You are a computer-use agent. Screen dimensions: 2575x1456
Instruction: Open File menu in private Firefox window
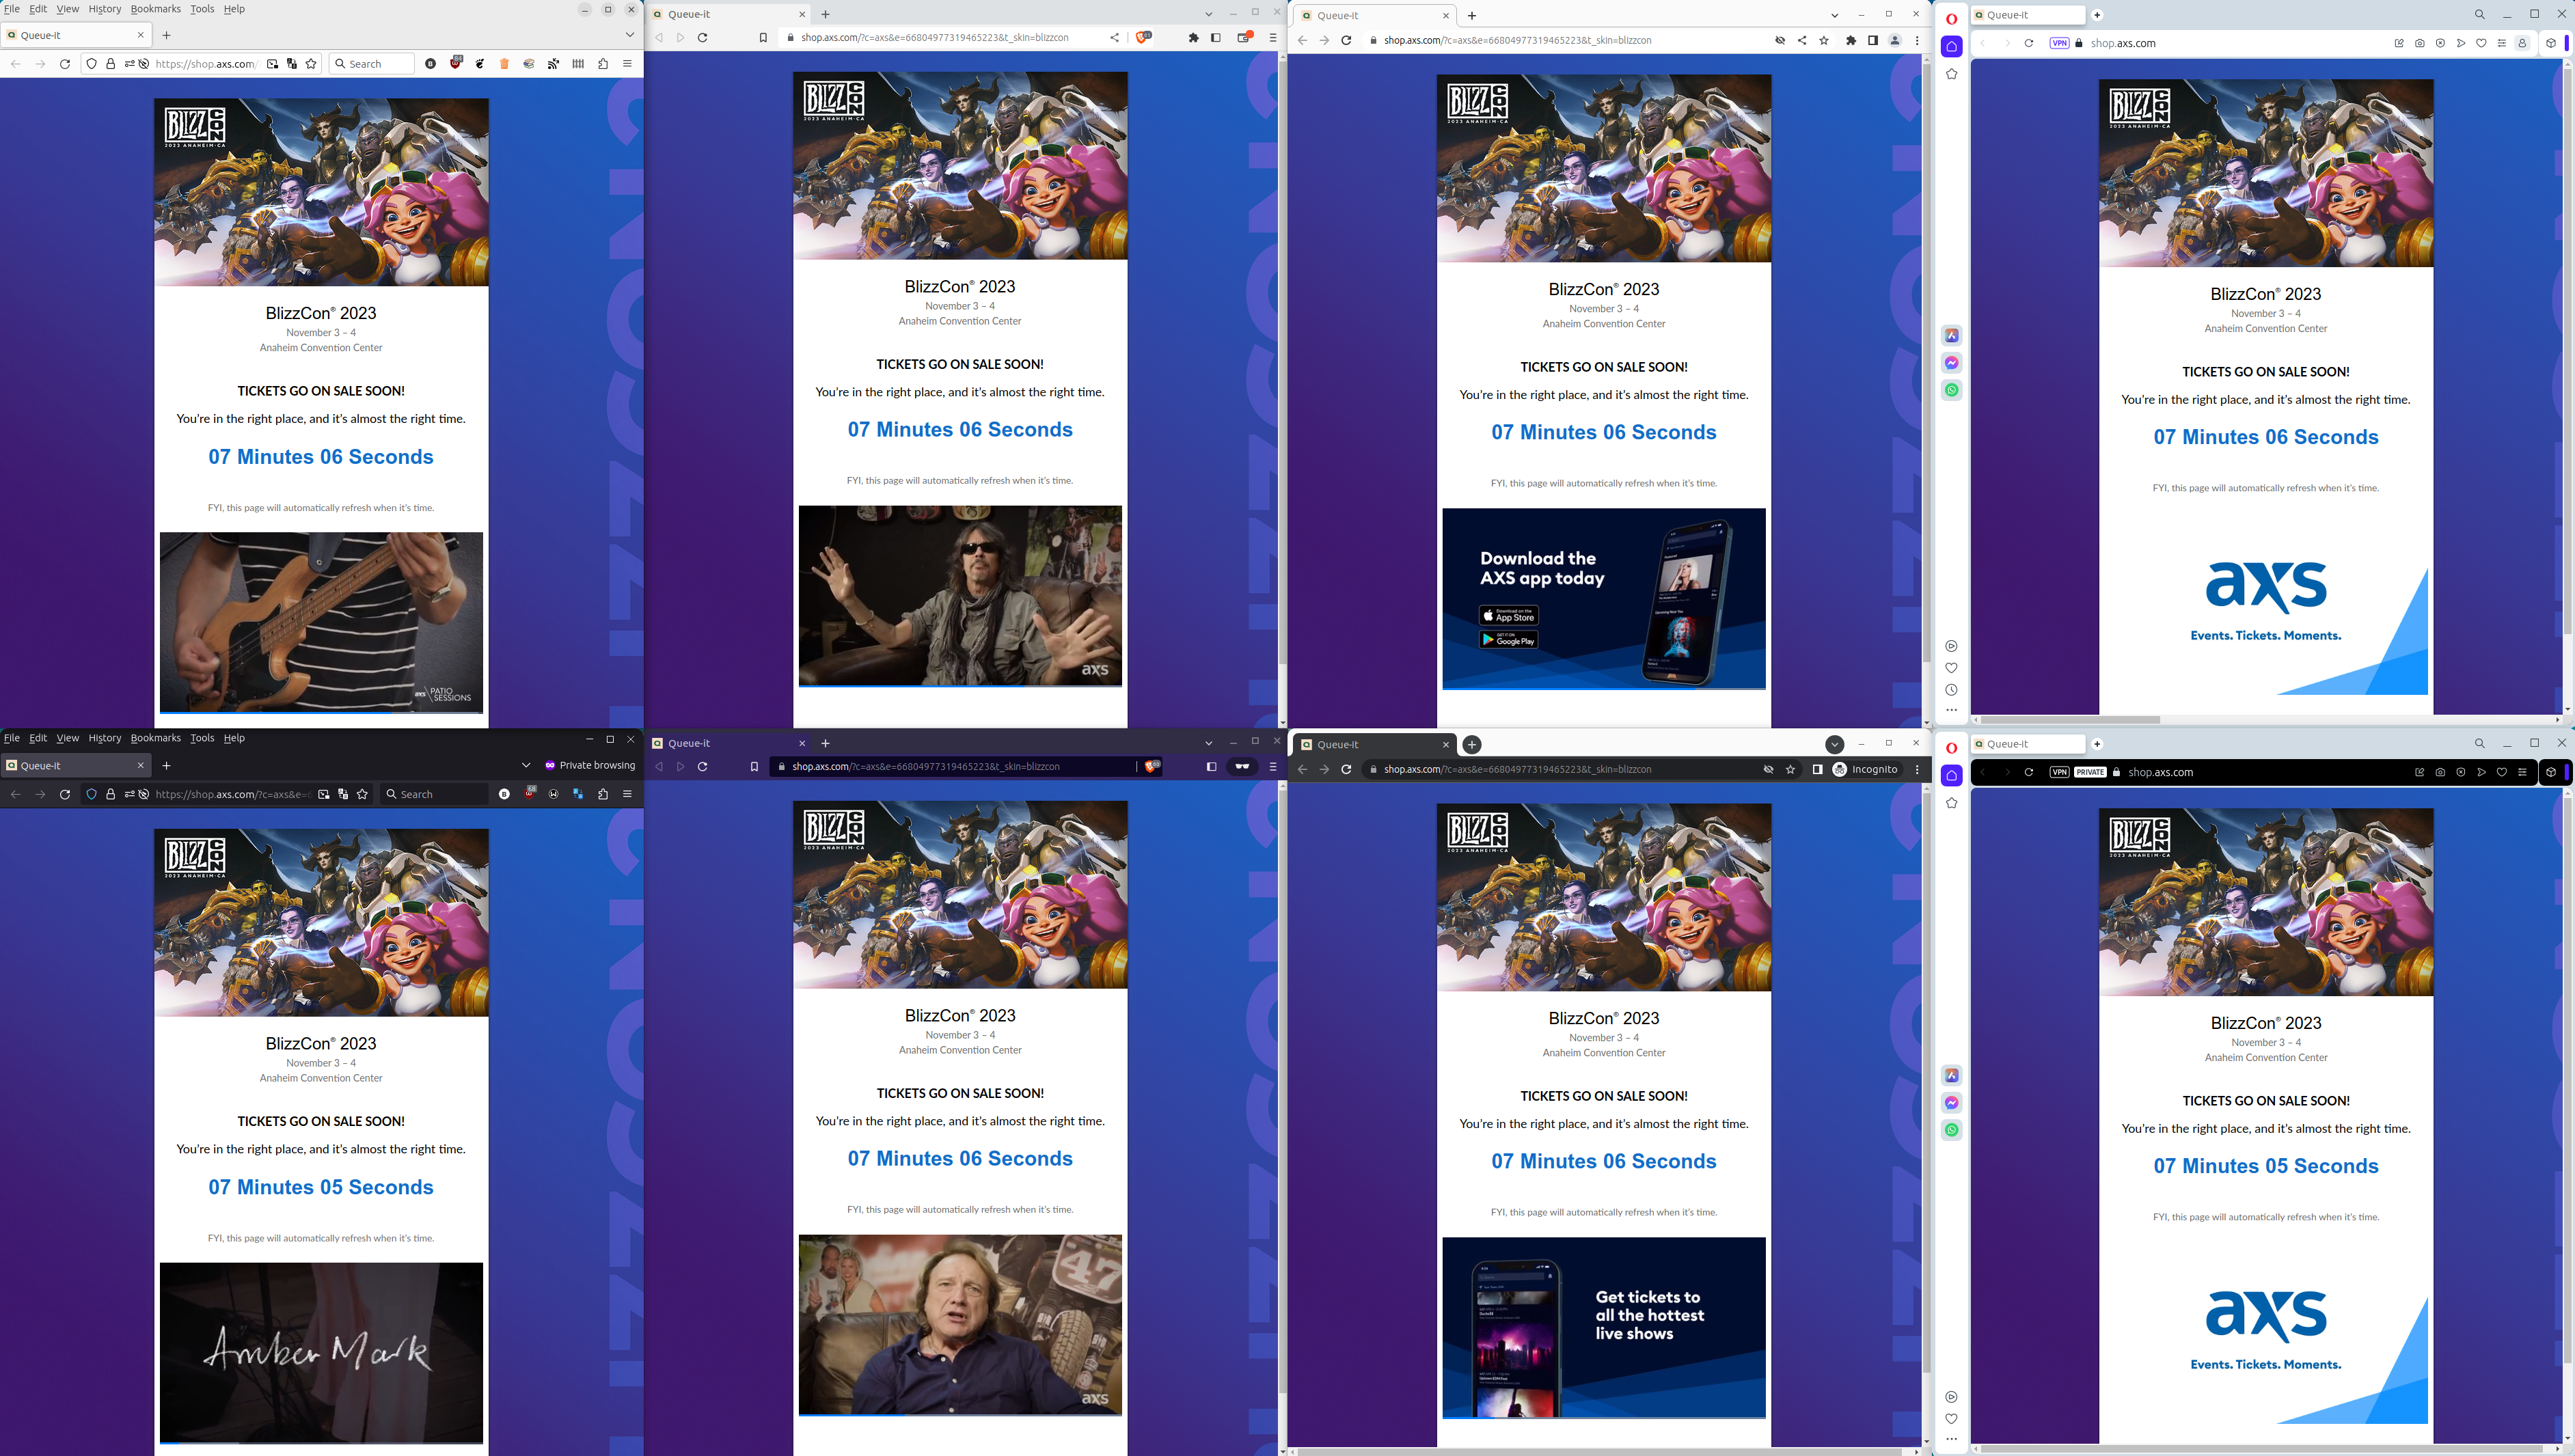coord(12,738)
